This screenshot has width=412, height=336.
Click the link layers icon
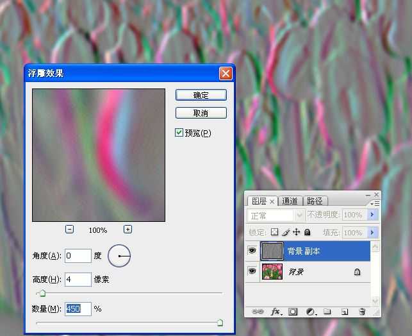point(258,312)
